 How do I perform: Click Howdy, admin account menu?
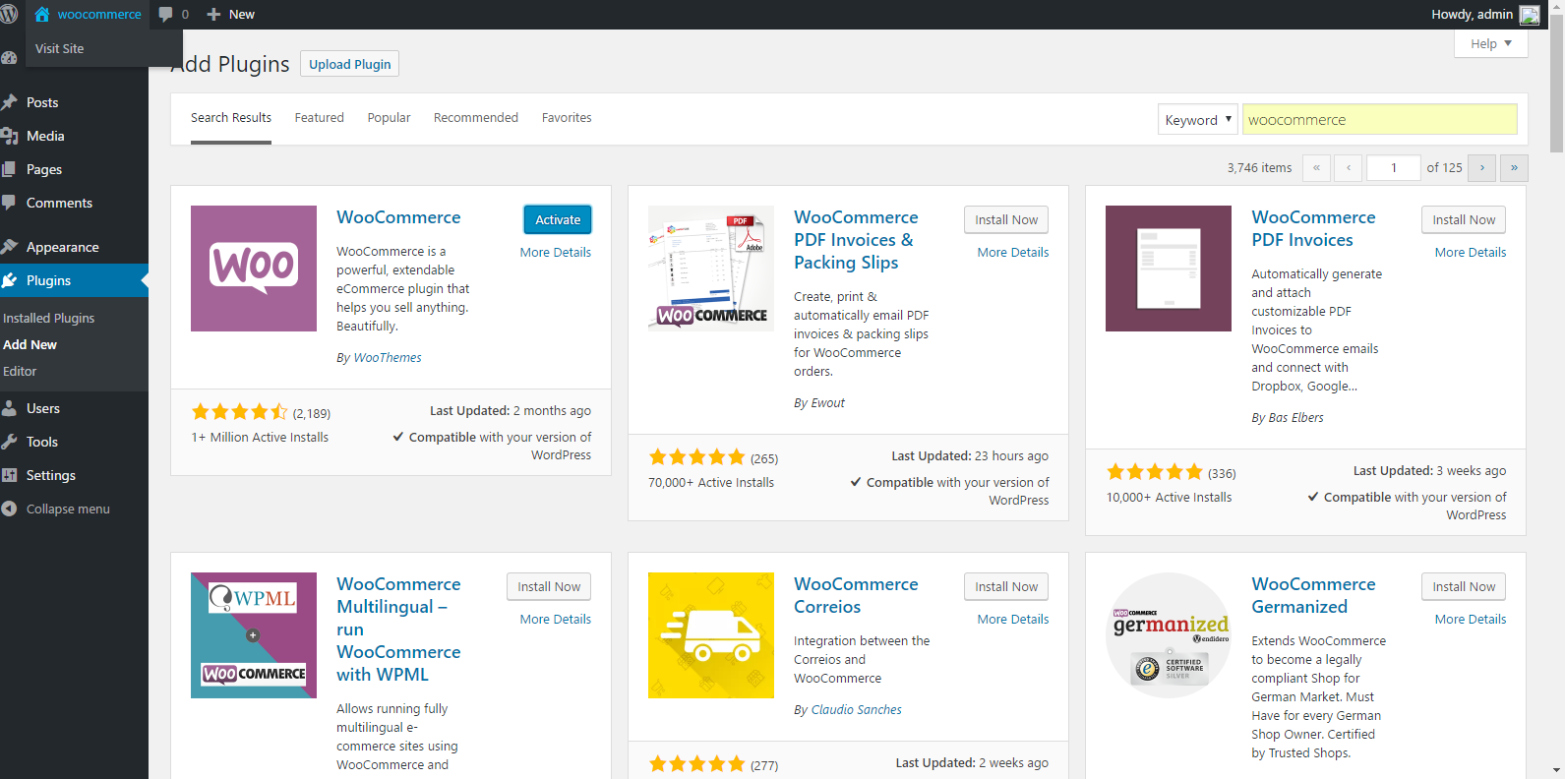point(1485,15)
